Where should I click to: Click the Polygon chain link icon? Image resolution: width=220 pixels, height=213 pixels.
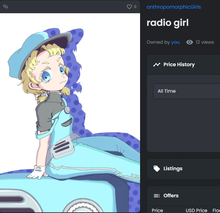pyautogui.click(x=5, y=6)
